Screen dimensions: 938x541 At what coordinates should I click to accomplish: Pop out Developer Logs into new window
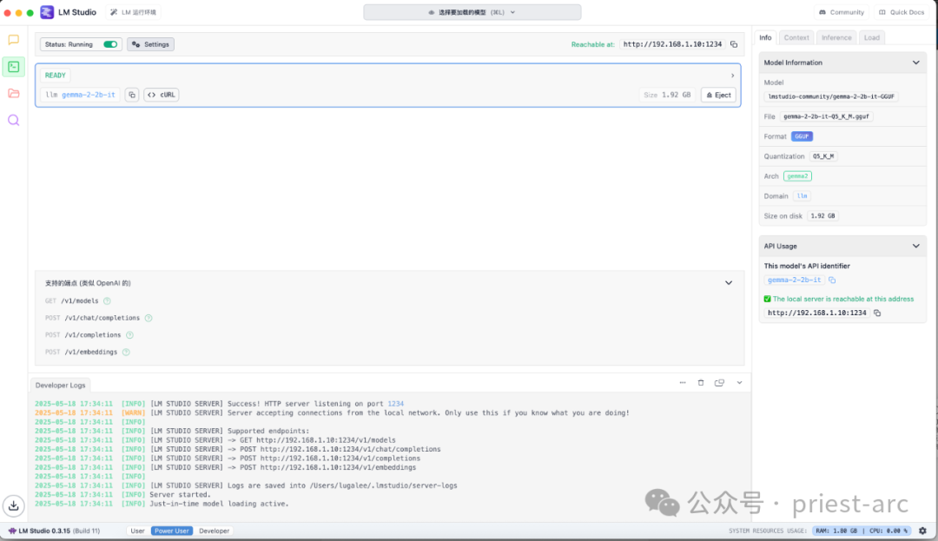[720, 383]
